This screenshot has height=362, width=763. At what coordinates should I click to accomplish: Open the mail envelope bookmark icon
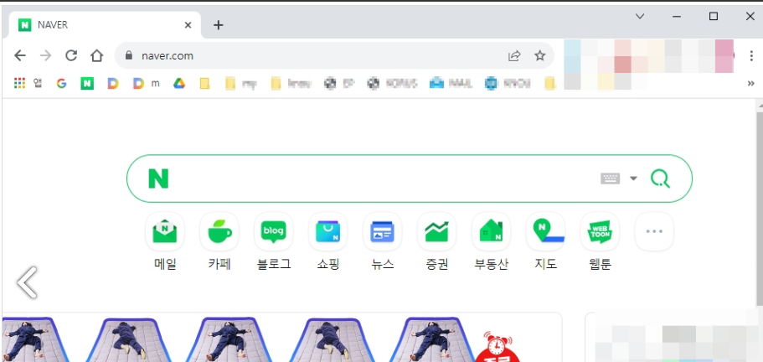436,84
